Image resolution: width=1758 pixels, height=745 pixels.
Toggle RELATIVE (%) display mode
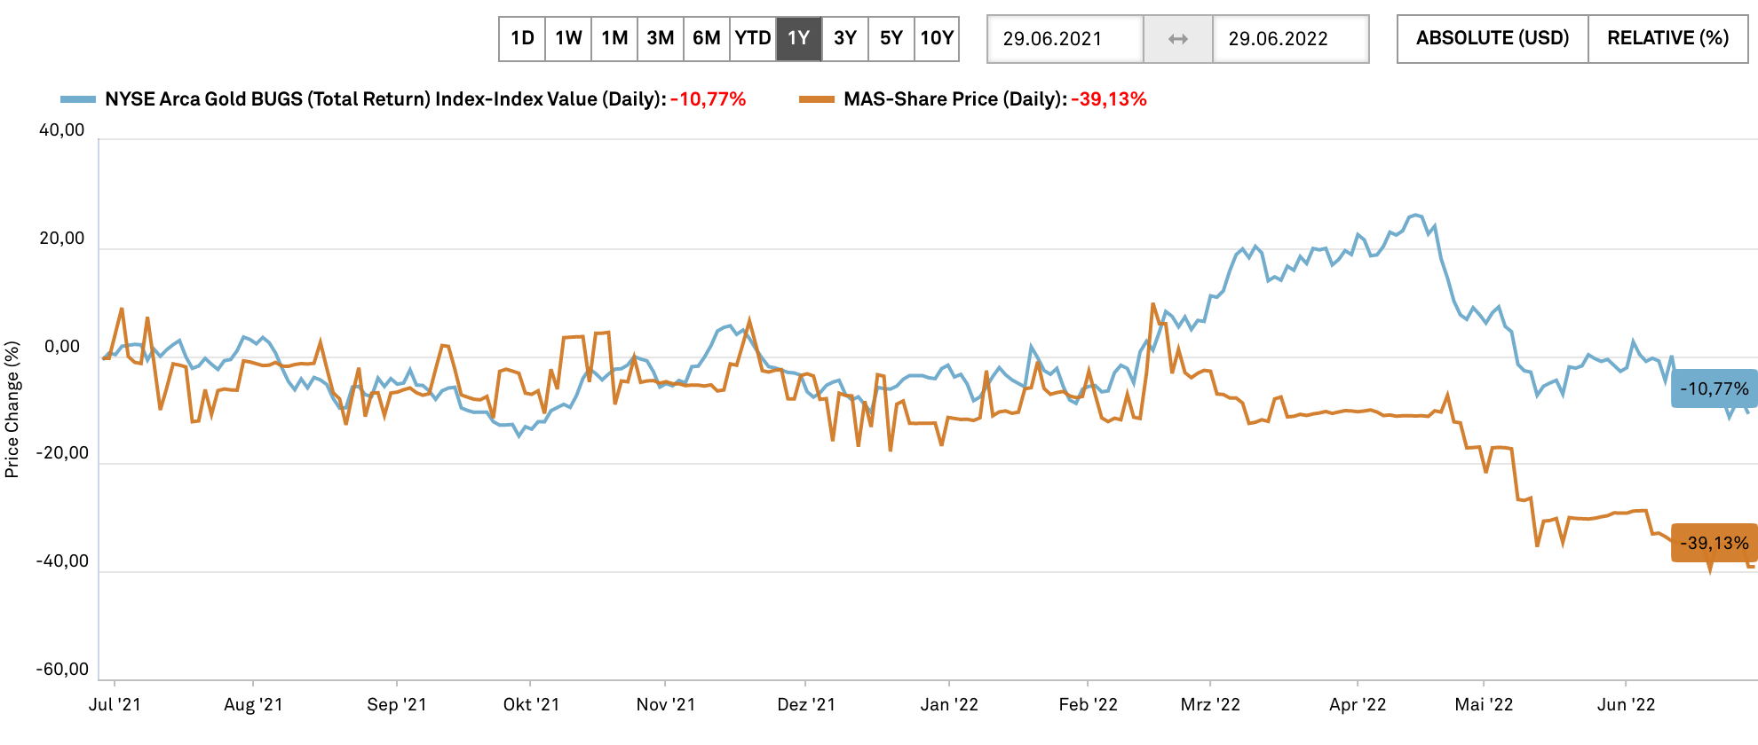coord(1667,39)
